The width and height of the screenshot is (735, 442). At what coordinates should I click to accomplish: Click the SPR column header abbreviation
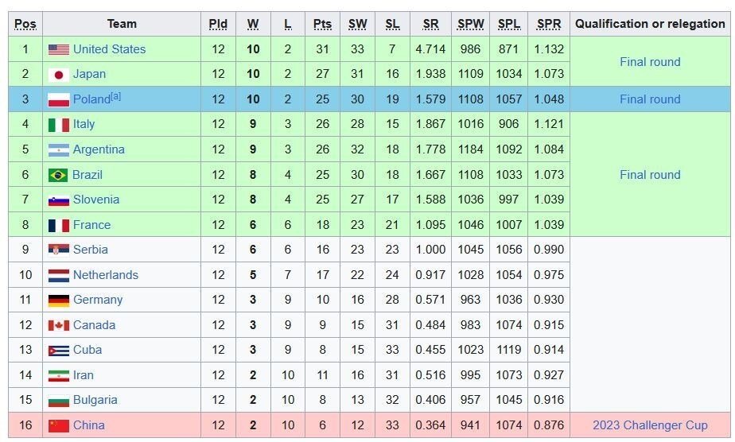(549, 24)
